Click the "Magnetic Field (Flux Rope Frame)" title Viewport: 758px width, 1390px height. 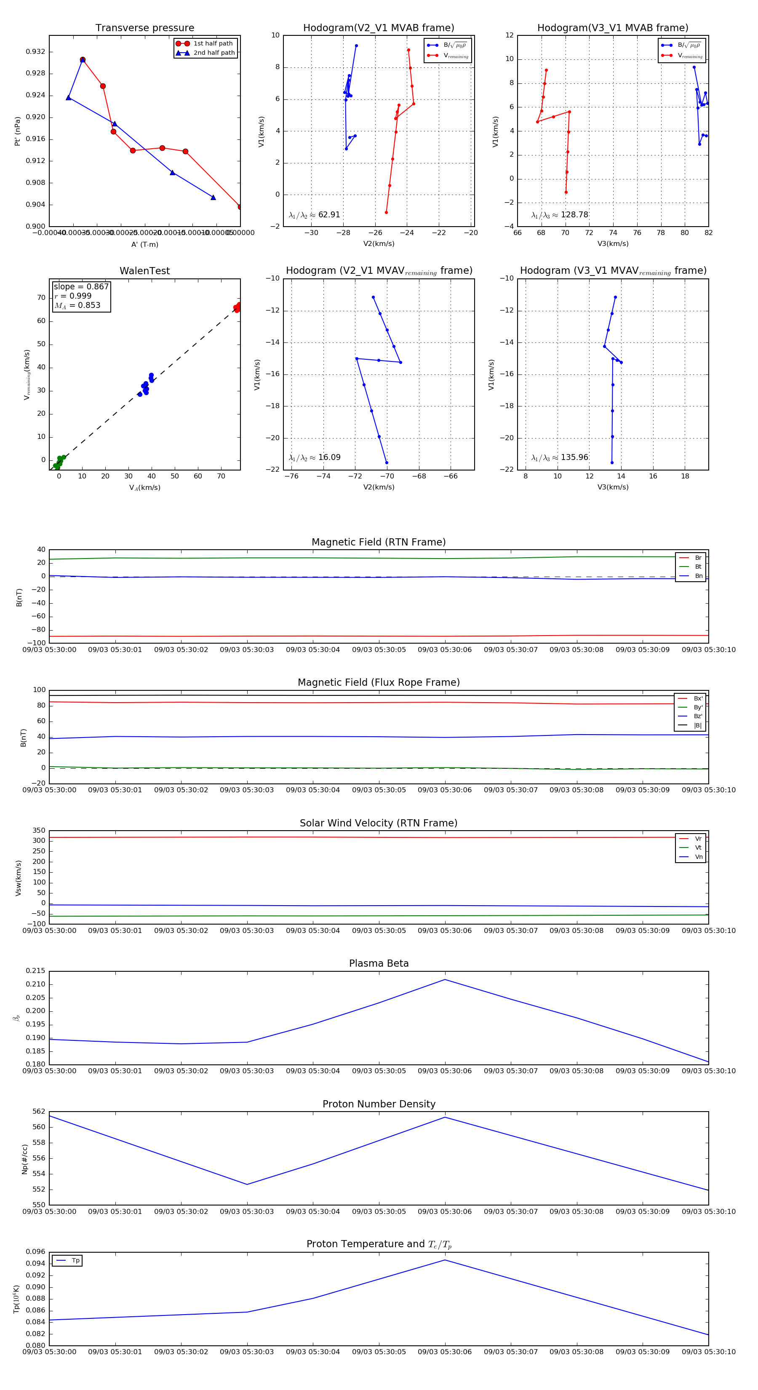click(379, 683)
